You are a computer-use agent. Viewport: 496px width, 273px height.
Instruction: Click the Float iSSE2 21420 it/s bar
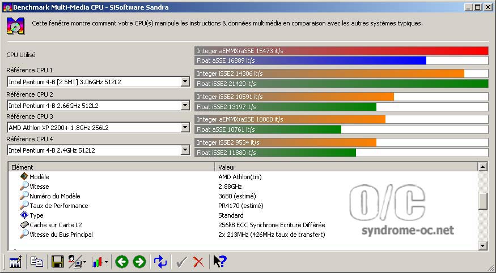pyautogui.click(x=341, y=84)
